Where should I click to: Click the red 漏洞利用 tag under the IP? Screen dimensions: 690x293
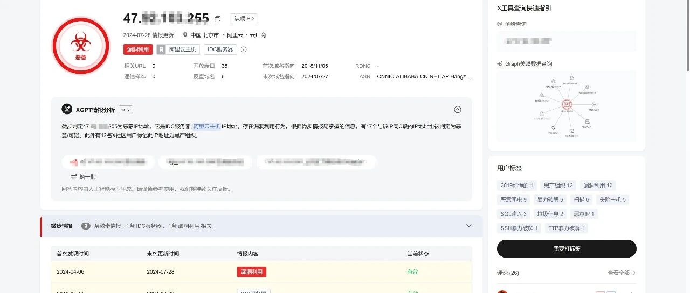[x=137, y=49]
